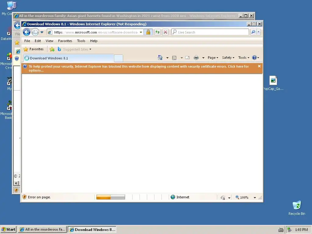
Task: Go back with the blue Back arrow
Action: tap(27, 32)
